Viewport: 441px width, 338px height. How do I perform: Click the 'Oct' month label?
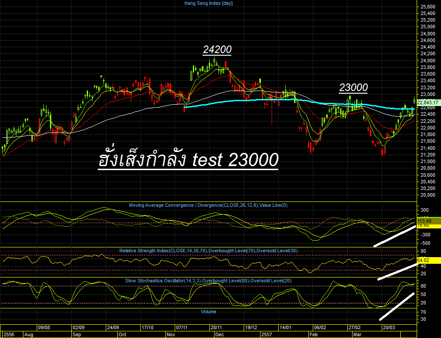tap(123, 334)
